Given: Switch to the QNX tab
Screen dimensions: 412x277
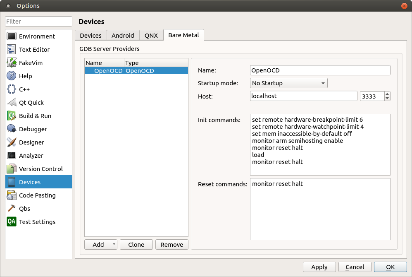Looking at the screenshot, I should point(151,36).
